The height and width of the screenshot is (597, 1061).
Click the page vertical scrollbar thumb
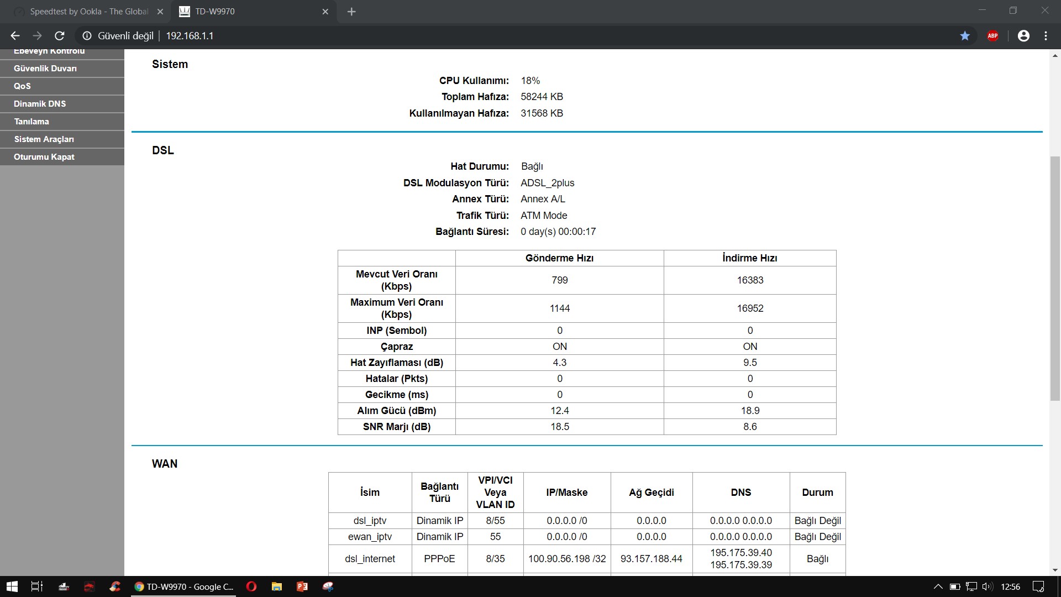point(1055,279)
